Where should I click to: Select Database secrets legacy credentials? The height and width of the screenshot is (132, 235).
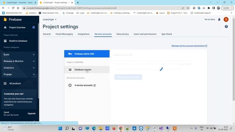click(x=87, y=70)
